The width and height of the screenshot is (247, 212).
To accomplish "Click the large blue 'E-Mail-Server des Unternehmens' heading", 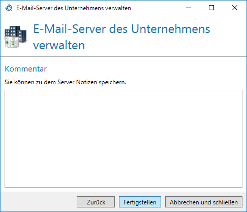I will 121,29.
